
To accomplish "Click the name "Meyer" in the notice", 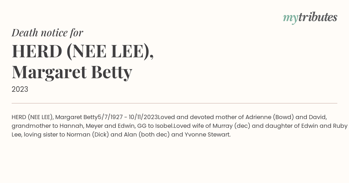I will 93,126.
